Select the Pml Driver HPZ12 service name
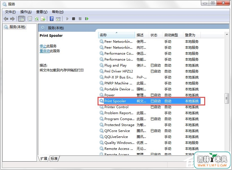Screen dimensions: 232x170 coord(119,71)
